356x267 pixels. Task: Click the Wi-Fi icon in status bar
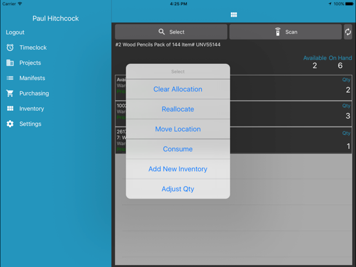click(x=20, y=4)
